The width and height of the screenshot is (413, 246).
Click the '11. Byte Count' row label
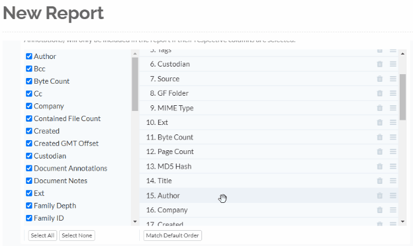(170, 137)
